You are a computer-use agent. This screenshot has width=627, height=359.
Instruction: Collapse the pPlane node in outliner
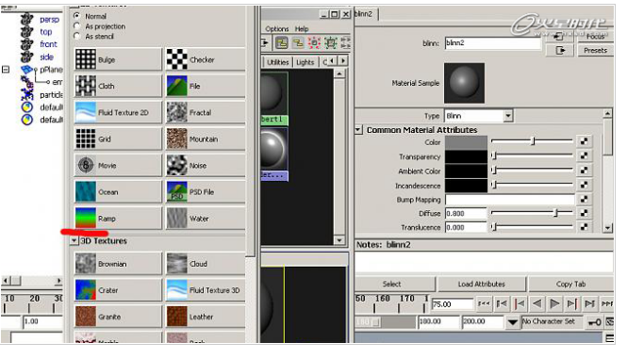[6, 70]
